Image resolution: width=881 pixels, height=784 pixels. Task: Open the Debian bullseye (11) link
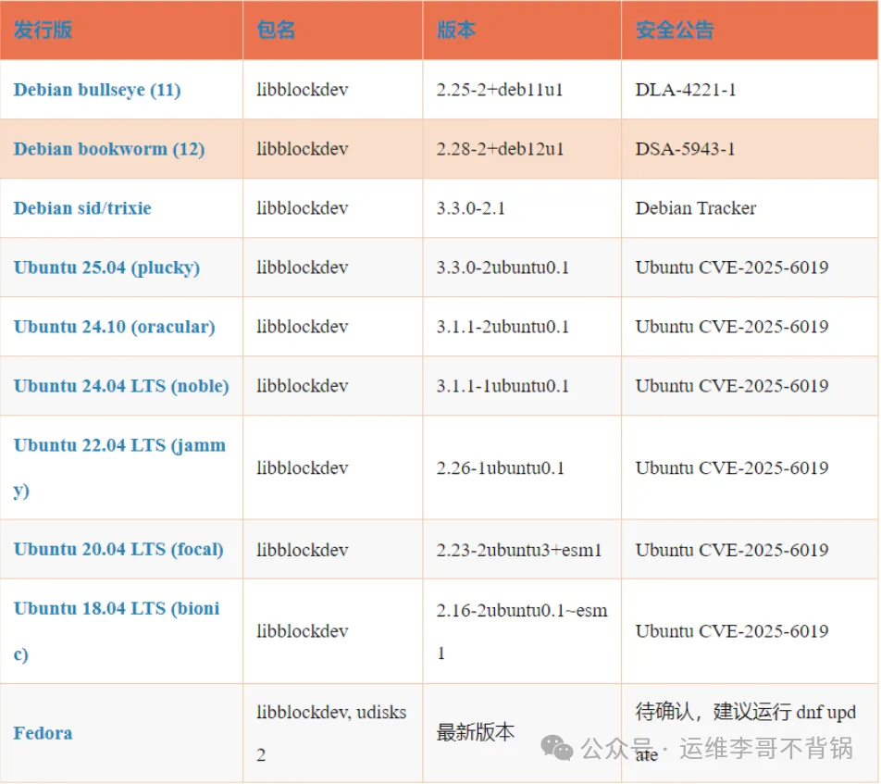pyautogui.click(x=97, y=90)
